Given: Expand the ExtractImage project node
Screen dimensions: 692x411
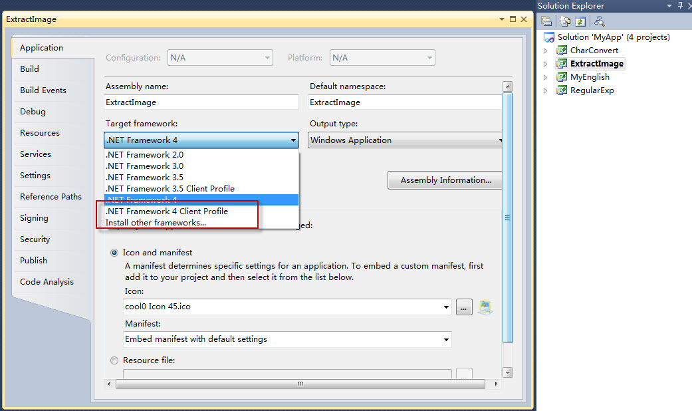Looking at the screenshot, I should pyautogui.click(x=546, y=64).
